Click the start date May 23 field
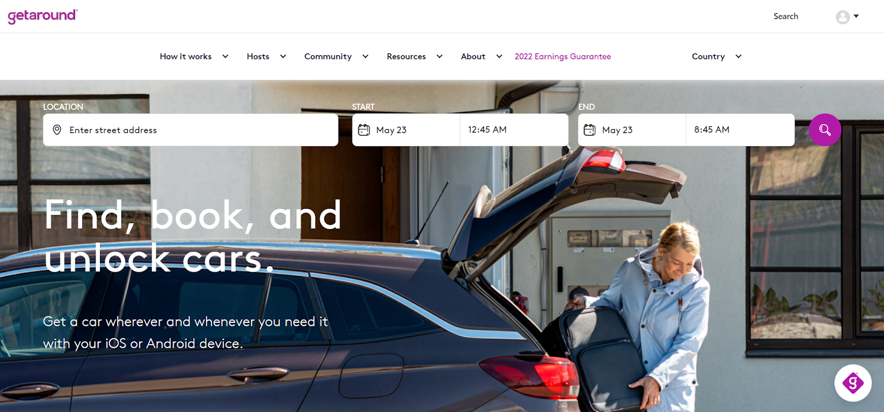 pos(406,130)
